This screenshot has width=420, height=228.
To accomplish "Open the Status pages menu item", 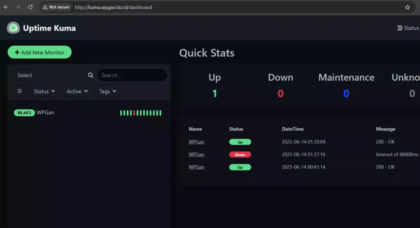I will (x=408, y=28).
